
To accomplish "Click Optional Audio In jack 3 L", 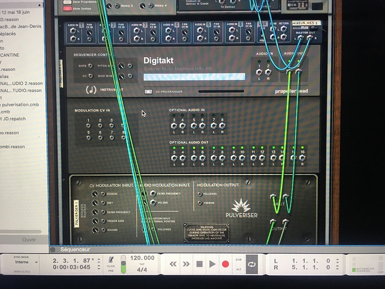I will click(174, 126).
